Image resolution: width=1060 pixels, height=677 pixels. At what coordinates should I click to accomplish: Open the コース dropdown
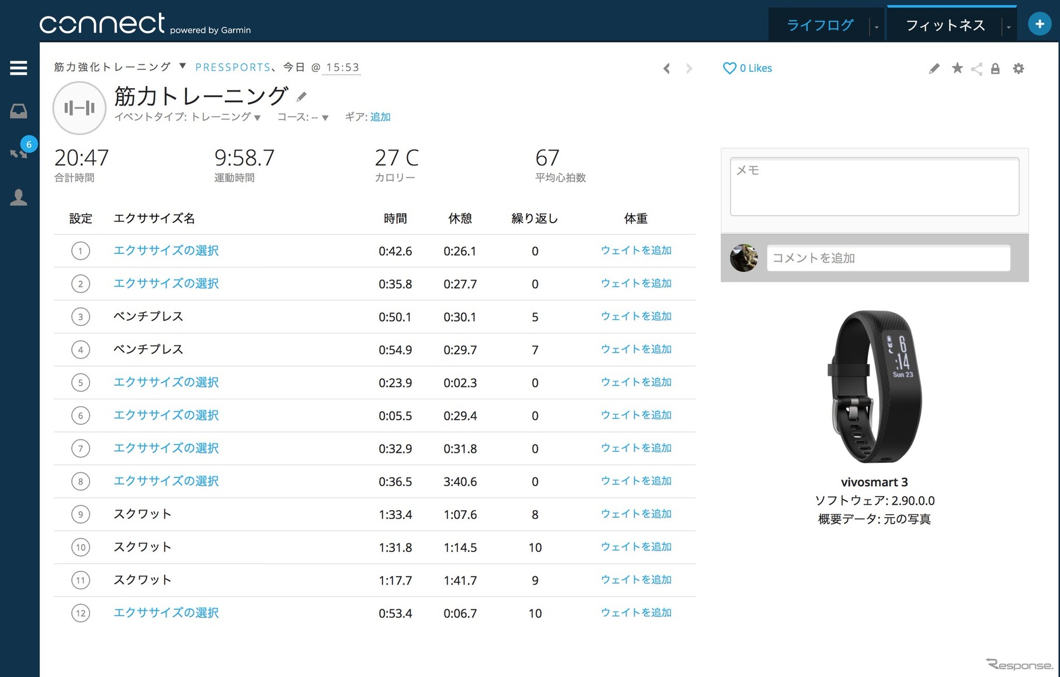[x=303, y=117]
